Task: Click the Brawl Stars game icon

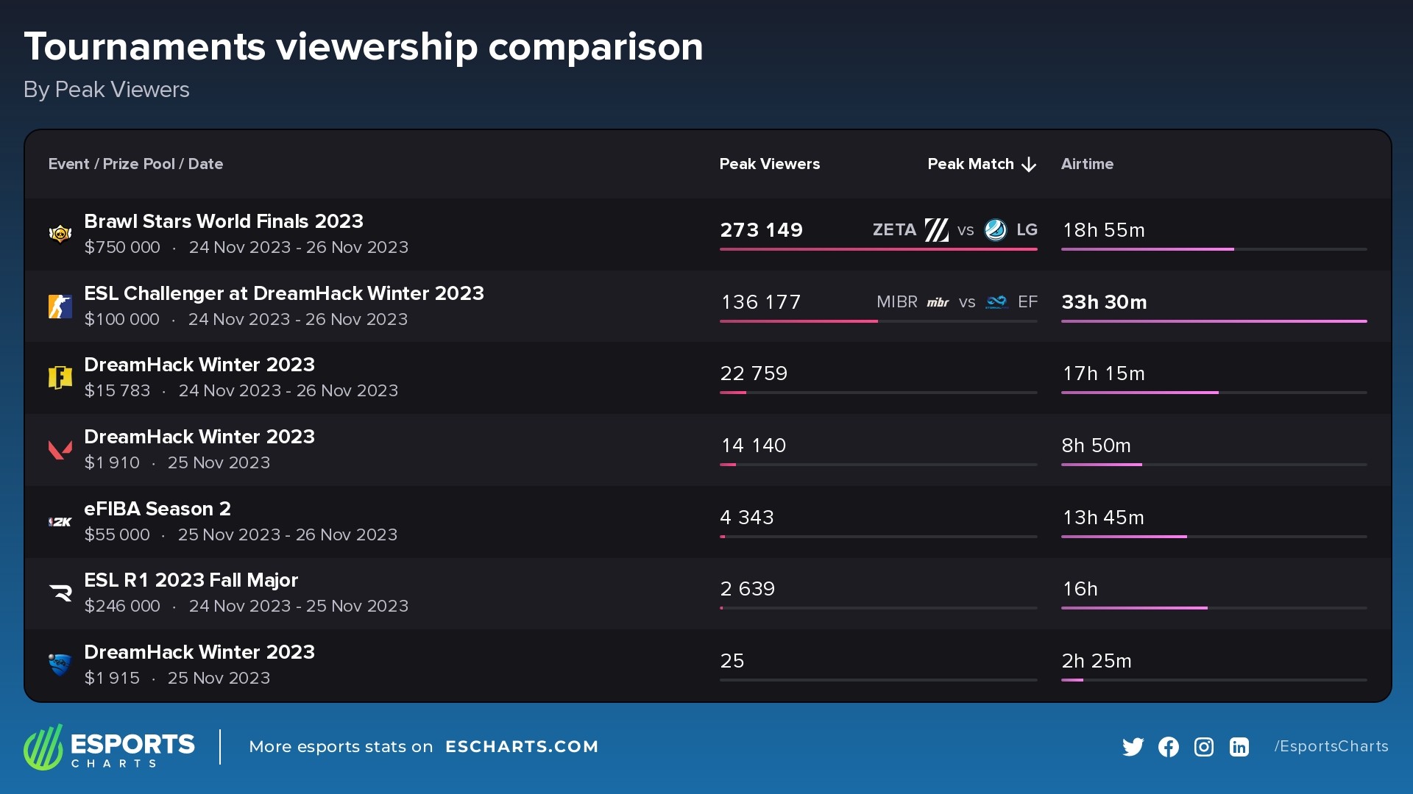Action: [x=61, y=233]
